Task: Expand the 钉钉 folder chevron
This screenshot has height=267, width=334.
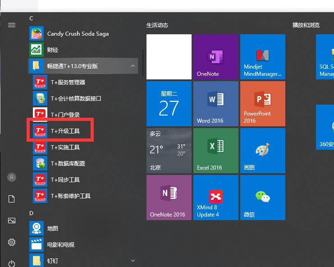Action: pyautogui.click(x=133, y=261)
